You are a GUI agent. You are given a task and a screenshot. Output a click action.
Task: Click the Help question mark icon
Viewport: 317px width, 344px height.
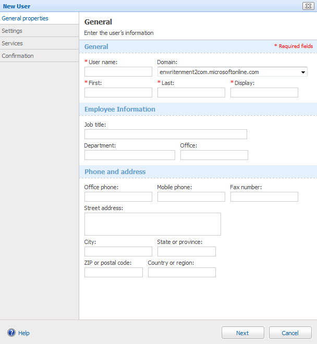[11, 333]
